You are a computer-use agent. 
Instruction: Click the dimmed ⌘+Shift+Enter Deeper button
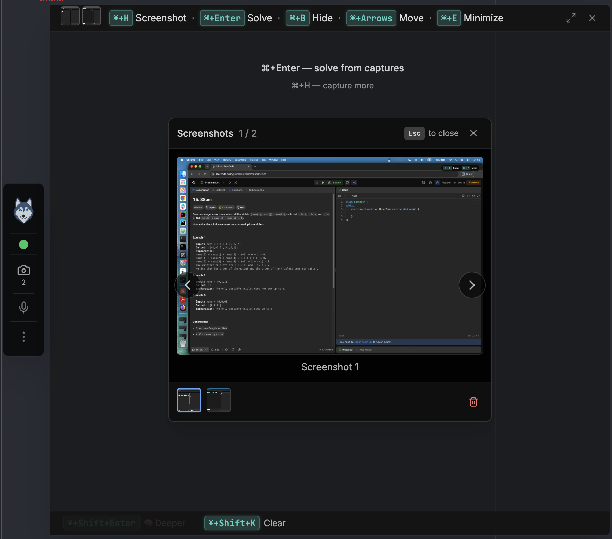pos(125,523)
